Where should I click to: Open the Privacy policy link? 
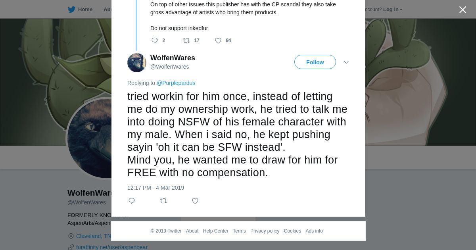265,231
